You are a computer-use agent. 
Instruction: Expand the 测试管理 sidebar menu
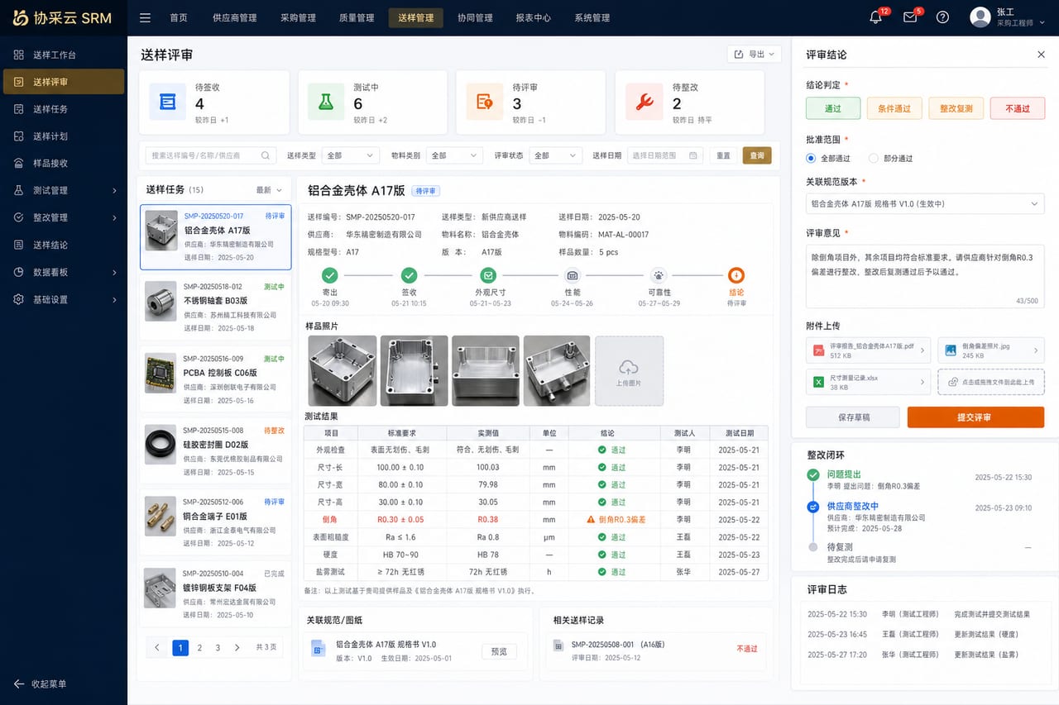tap(64, 190)
